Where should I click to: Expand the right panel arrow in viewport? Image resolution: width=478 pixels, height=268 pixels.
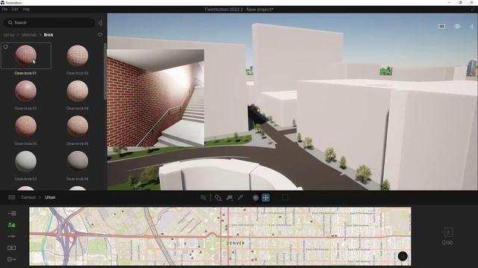point(471,27)
